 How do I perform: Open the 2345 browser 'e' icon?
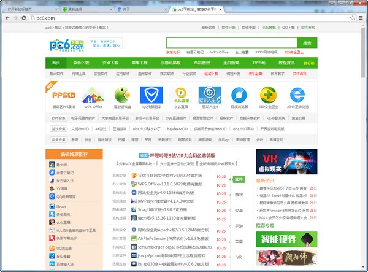(x=297, y=95)
